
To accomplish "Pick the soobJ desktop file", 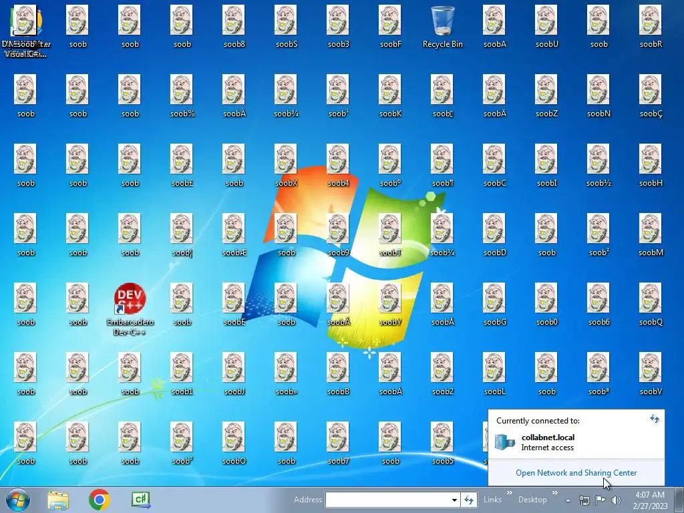I will 234,374.
